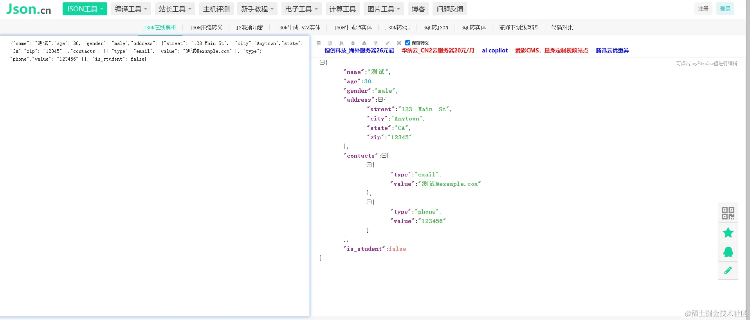Open the 华纳云_CN2云服务器20元/月 link

coord(438,50)
